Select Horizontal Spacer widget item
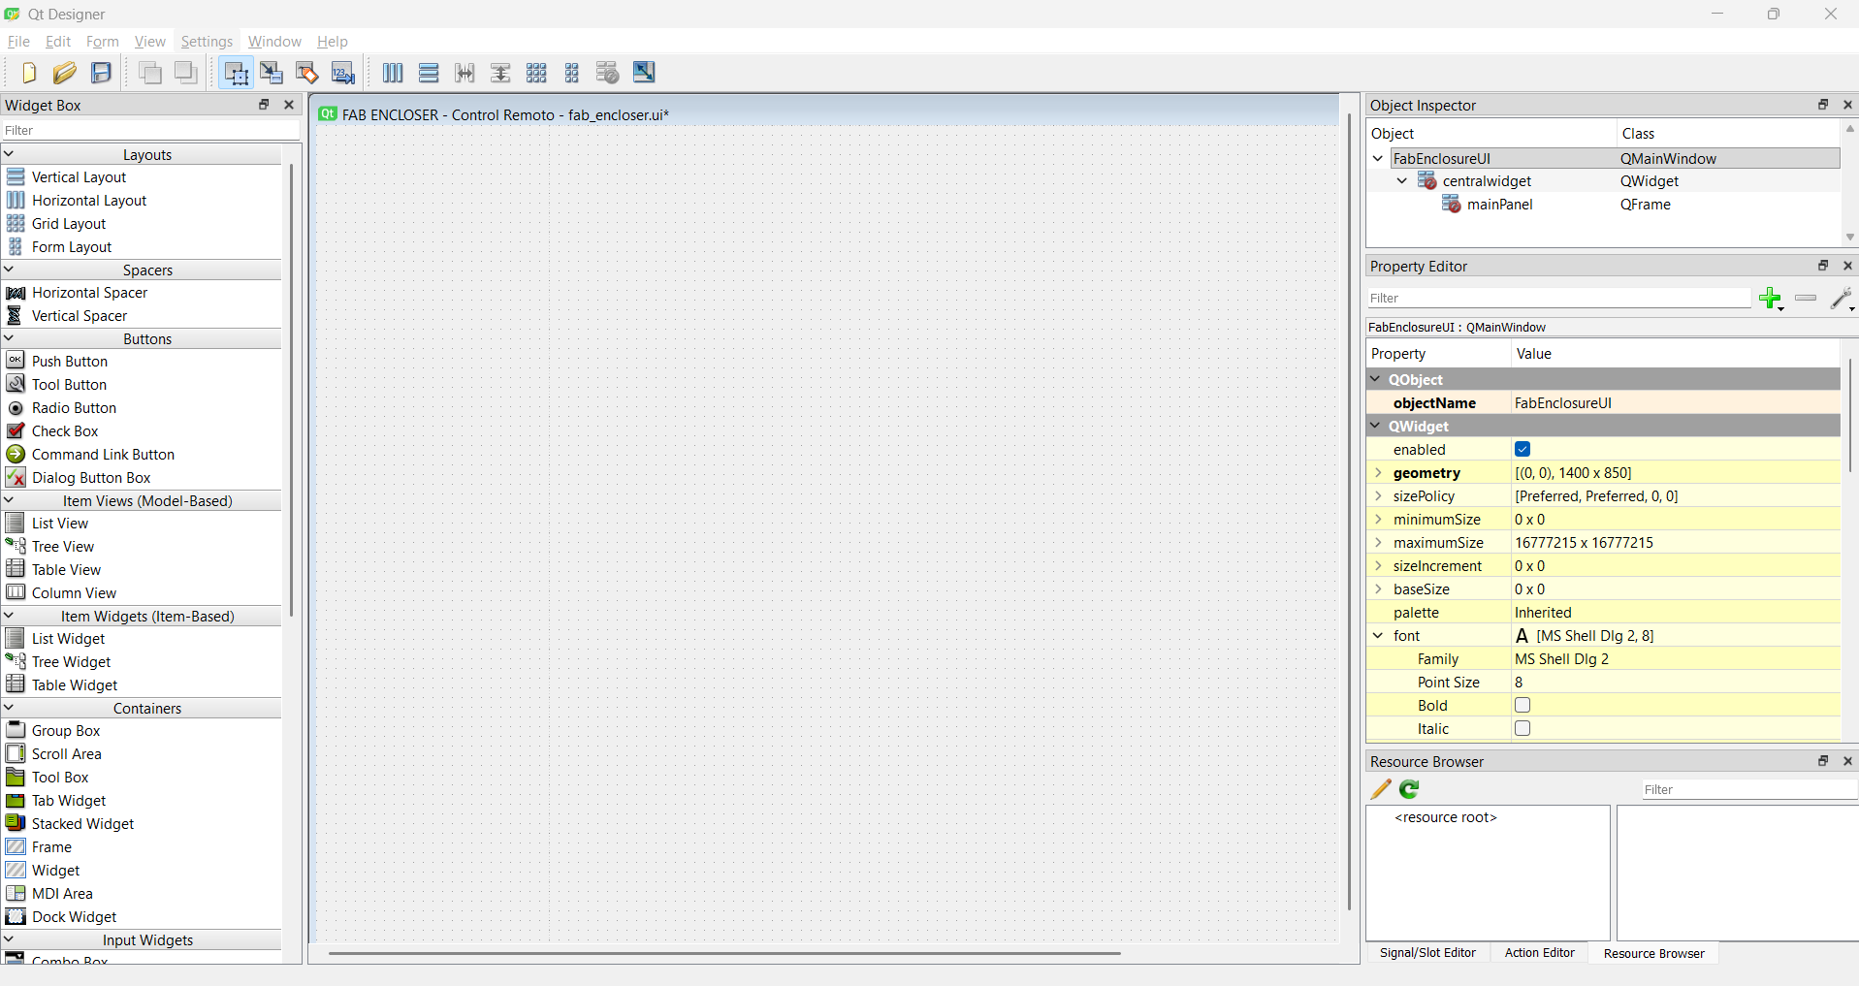This screenshot has width=1859, height=986. [89, 293]
